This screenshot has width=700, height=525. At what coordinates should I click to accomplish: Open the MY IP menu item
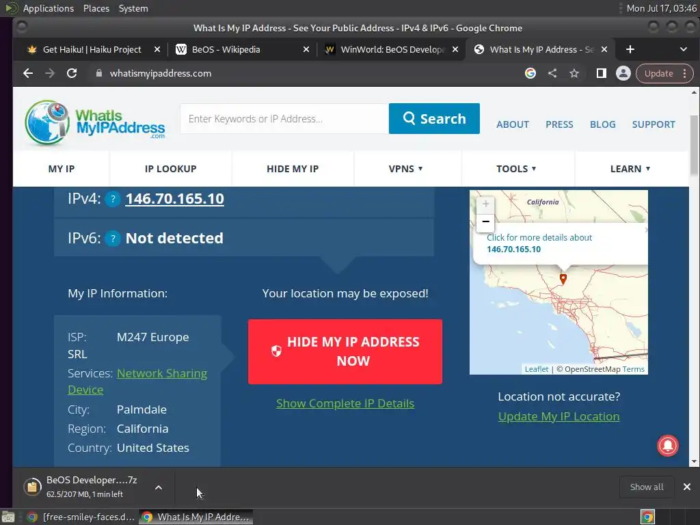pos(61,169)
